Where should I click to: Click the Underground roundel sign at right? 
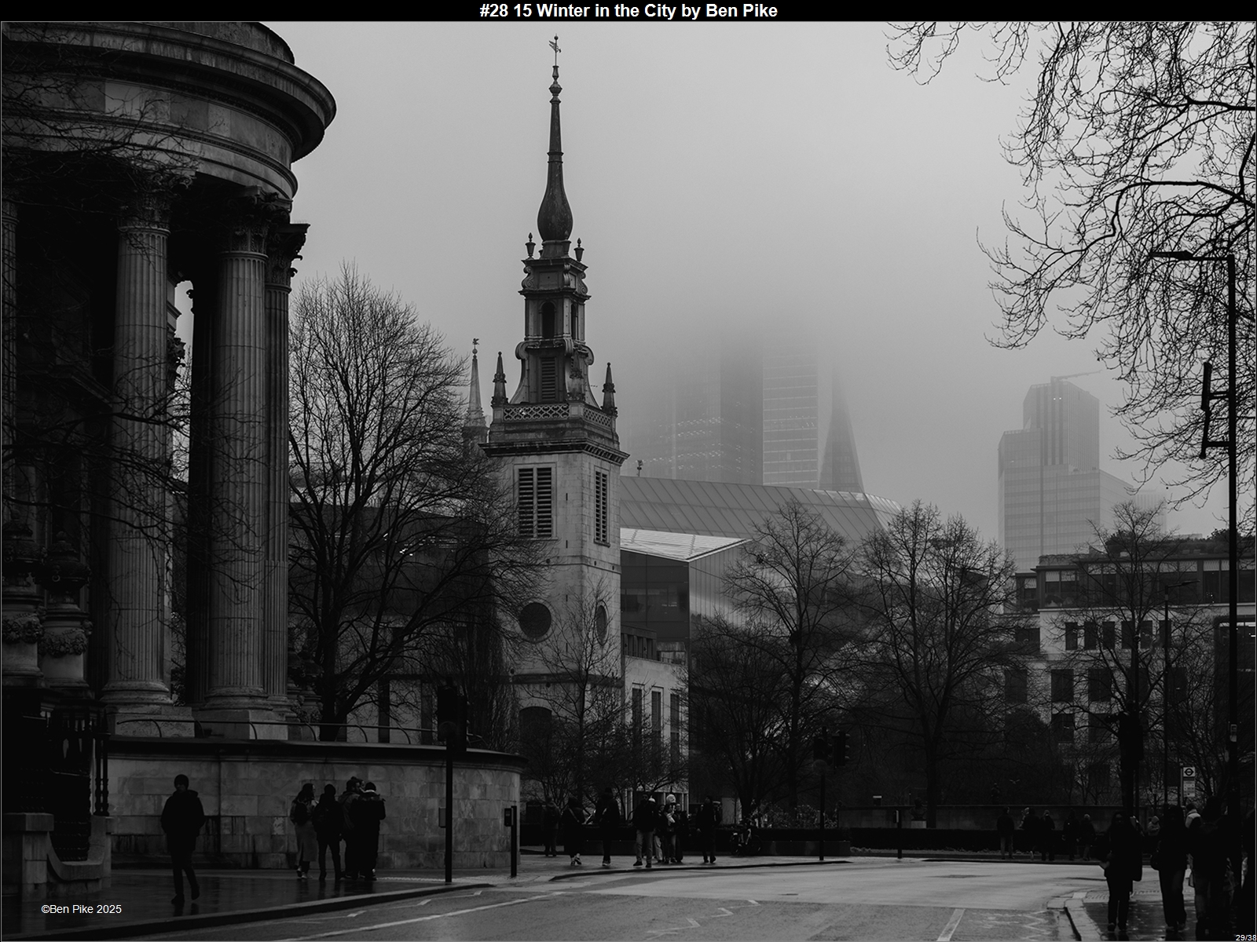pyautogui.click(x=1188, y=772)
